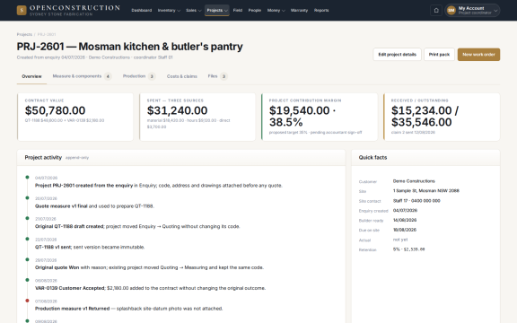Viewport: 517px width, 323px height.
Task: Switch to the Measure & components tab
Action: (x=82, y=76)
